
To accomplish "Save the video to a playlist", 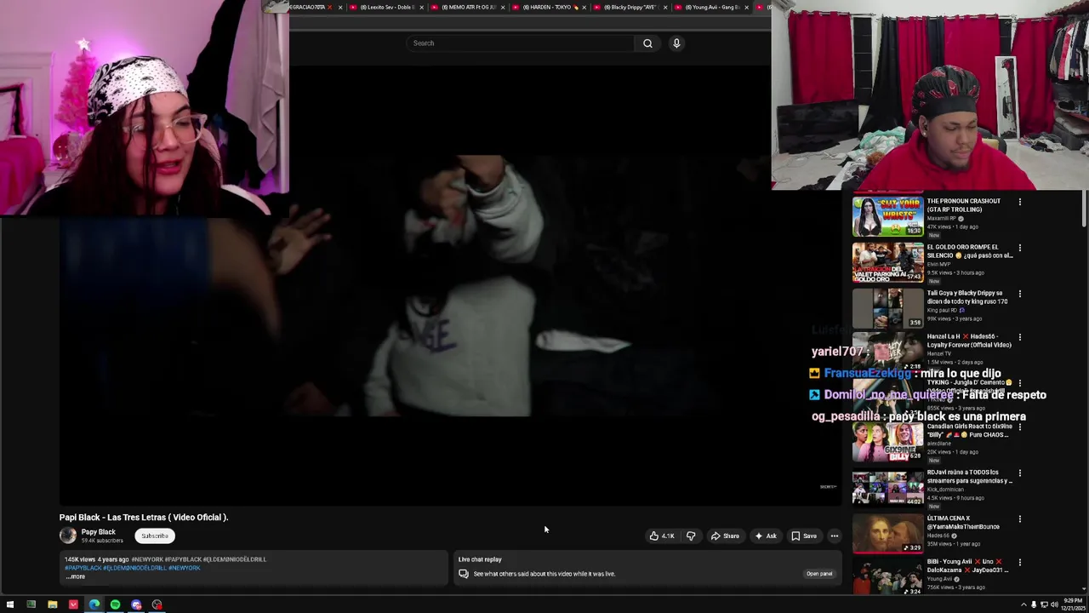I will pyautogui.click(x=804, y=536).
